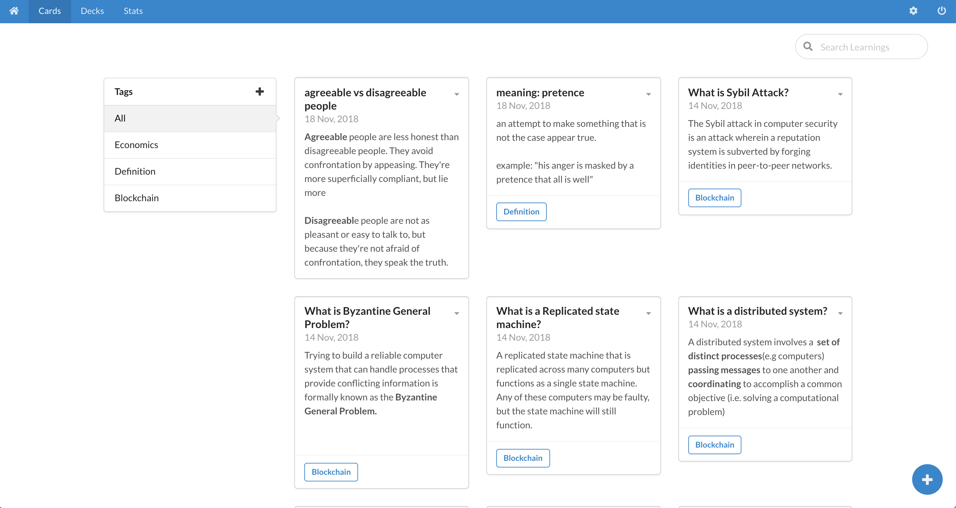The image size is (956, 508).
Task: Expand the Byzantine General Problem card options
Action: coord(456,313)
